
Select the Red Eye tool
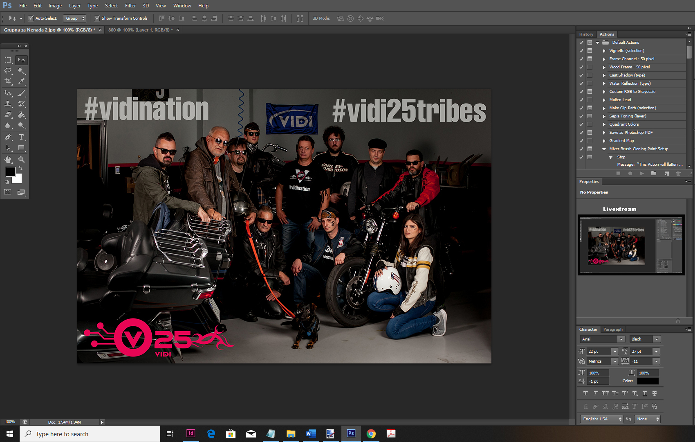[8, 93]
